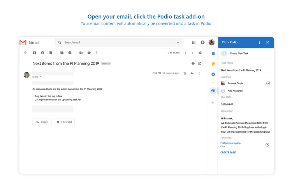The image size is (292, 183).
Task: Open Google account avatar
Action: tap(211, 43)
